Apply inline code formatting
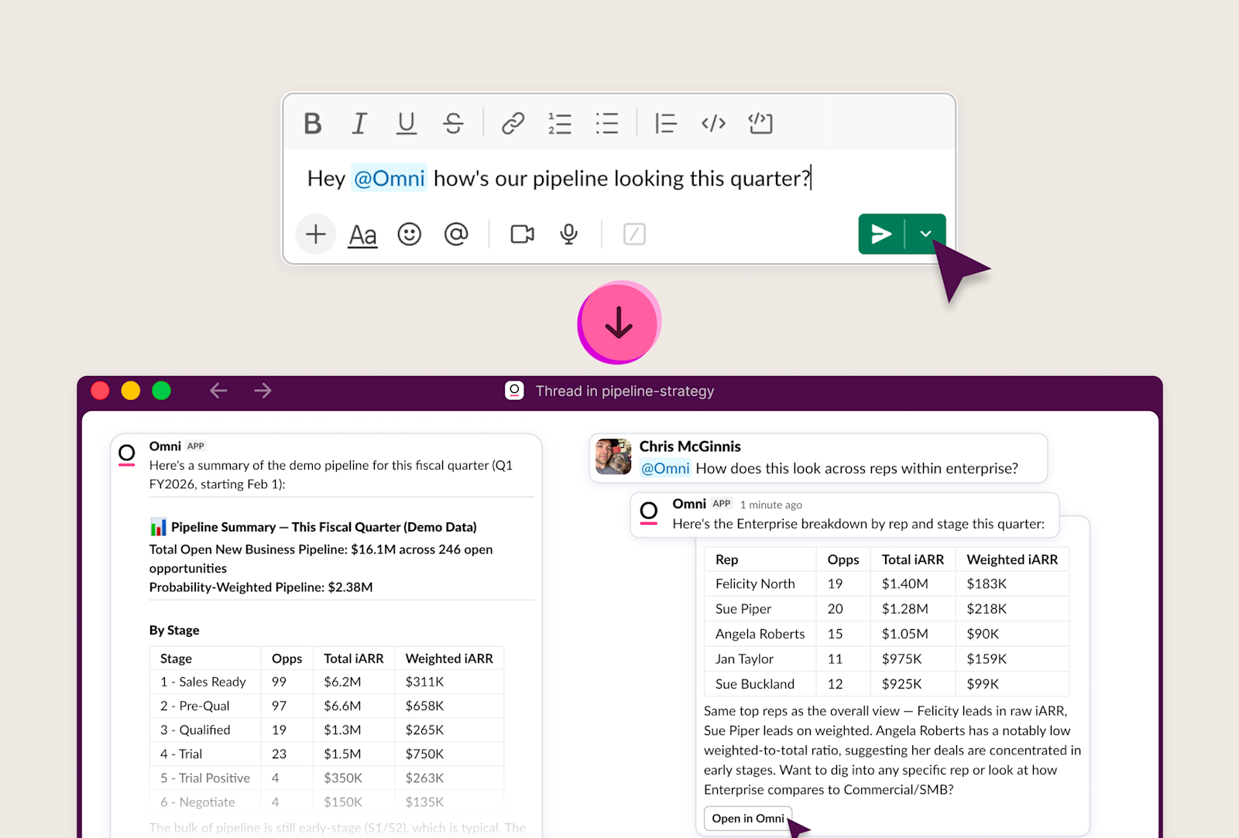Image resolution: width=1239 pixels, height=838 pixels. click(x=713, y=123)
